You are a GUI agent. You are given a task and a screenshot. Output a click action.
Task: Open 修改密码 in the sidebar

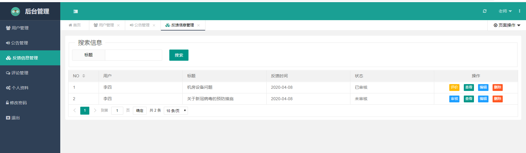tap(30, 103)
